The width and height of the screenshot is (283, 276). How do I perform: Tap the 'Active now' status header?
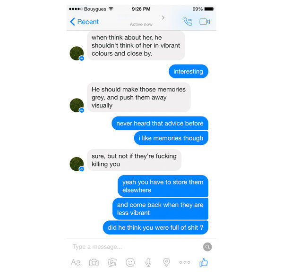pyautogui.click(x=141, y=25)
